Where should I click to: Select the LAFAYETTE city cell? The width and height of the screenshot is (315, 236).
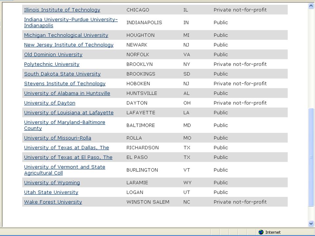tap(141, 112)
